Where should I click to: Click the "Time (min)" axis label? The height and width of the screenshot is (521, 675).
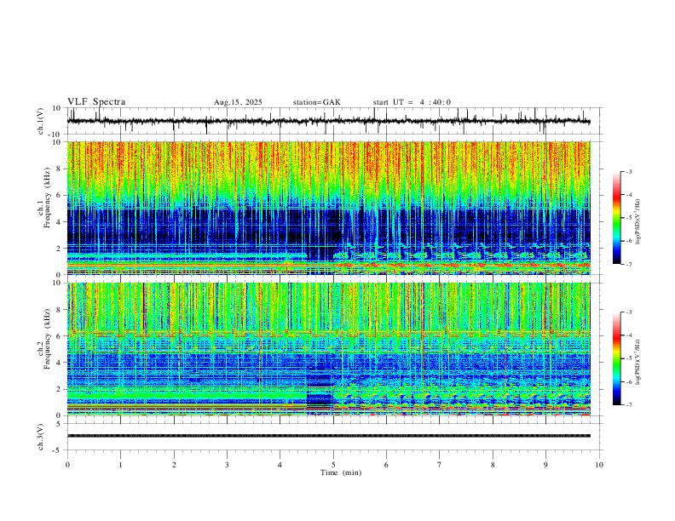tap(341, 472)
